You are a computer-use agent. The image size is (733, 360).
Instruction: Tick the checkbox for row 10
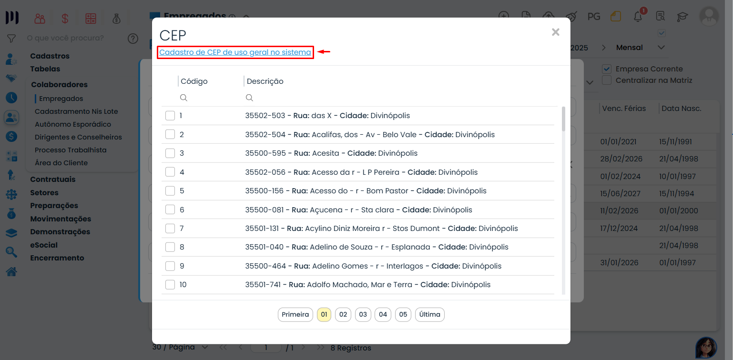click(170, 285)
